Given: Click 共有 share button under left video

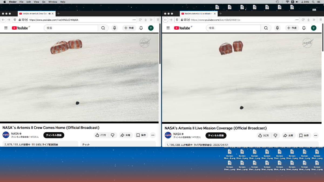Looking at the screenshot, I should (x=126, y=135).
